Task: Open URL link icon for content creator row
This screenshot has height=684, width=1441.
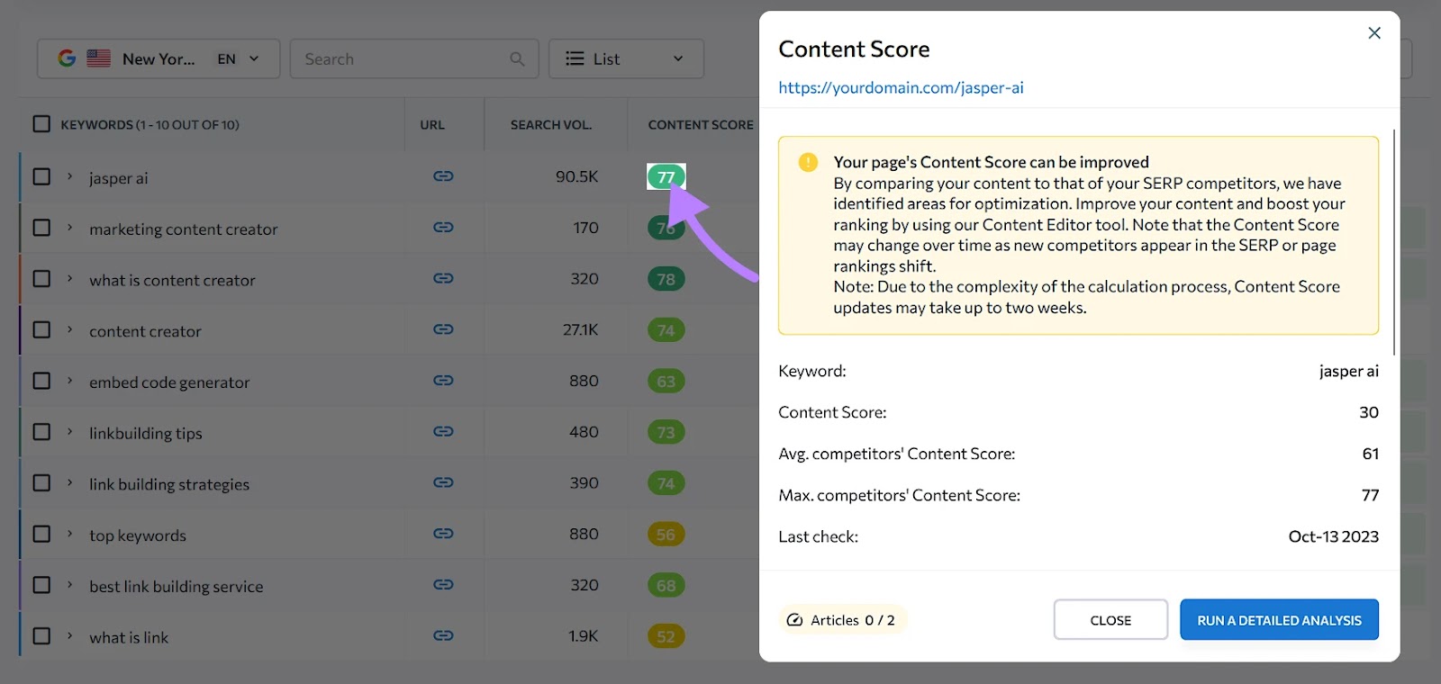Action: click(443, 329)
